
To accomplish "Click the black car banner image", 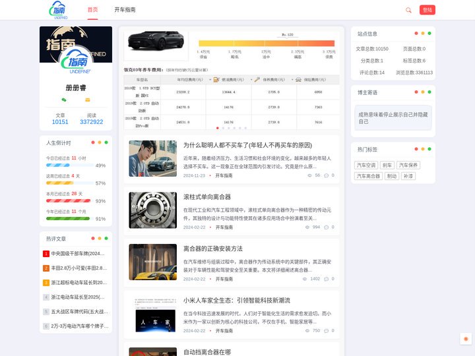I will [156, 41].
